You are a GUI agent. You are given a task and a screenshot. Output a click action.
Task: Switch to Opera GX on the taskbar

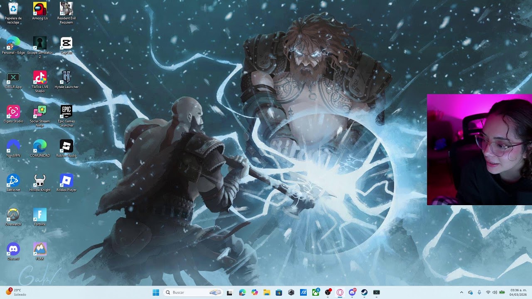[x=340, y=292]
